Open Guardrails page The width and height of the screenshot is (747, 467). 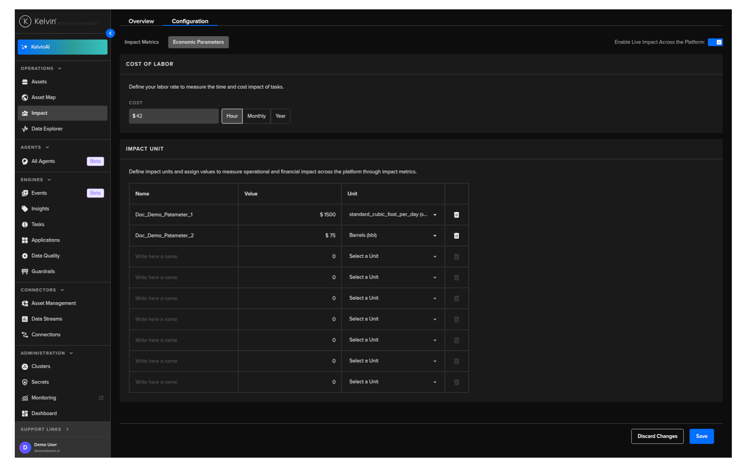[x=62, y=272]
